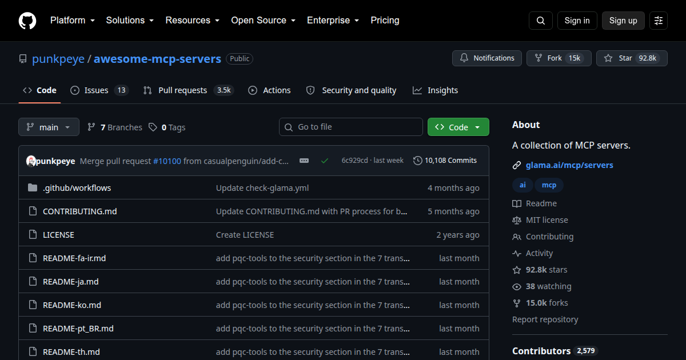Screen dimensions: 686x360
Task: Click the repository book icon beside punkpeye
Action: coord(23,59)
